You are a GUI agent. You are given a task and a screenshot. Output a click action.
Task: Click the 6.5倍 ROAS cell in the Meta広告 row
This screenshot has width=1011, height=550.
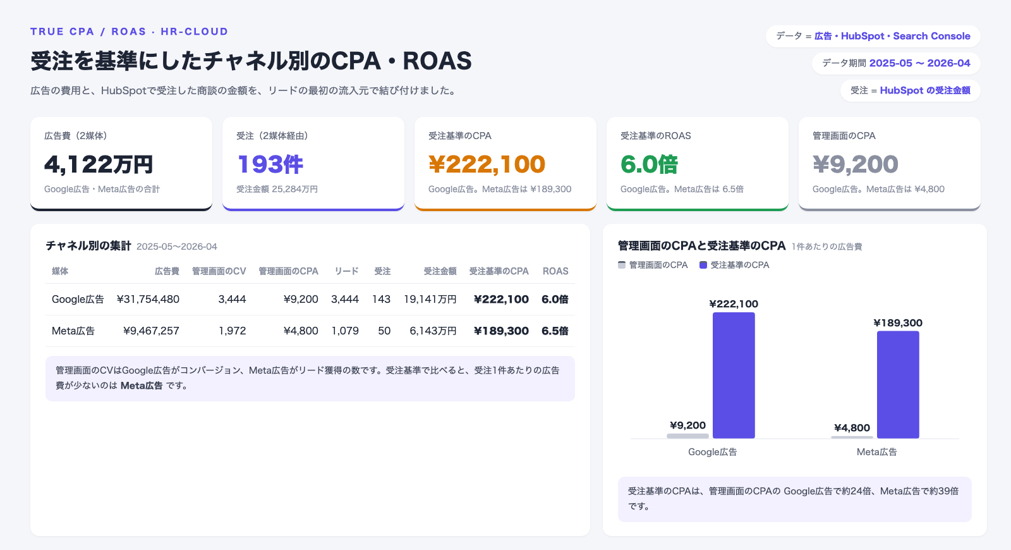555,331
